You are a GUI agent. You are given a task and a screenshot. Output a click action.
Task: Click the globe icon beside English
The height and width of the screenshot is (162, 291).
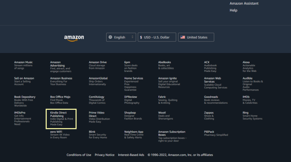pos(110,37)
